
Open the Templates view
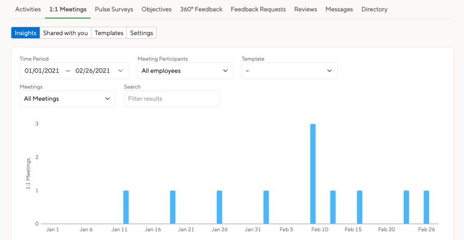tap(109, 33)
